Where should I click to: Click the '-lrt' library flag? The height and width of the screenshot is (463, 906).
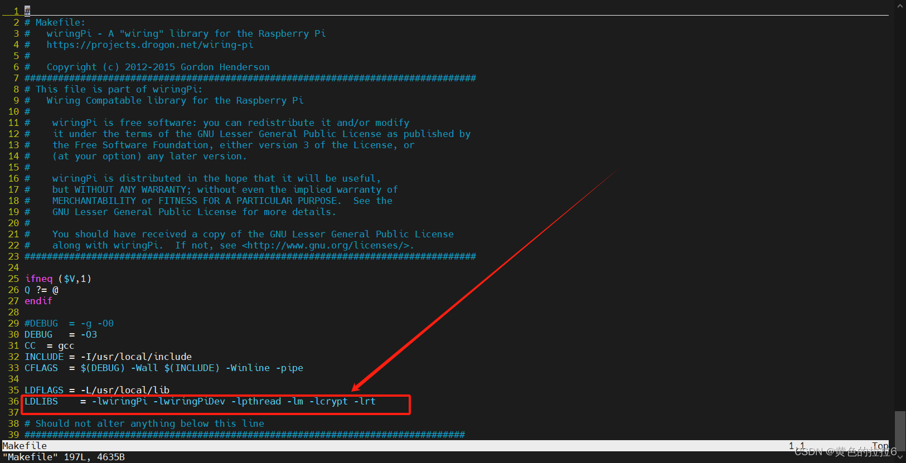pyautogui.click(x=365, y=401)
